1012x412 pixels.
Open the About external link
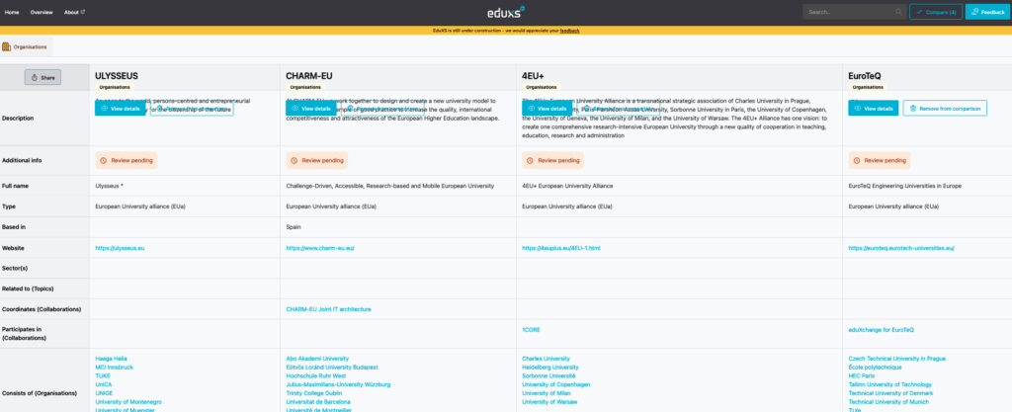(75, 12)
